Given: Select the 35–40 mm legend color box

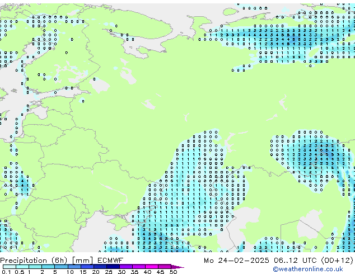Looking at the screenshot, I should (x=138, y=267).
